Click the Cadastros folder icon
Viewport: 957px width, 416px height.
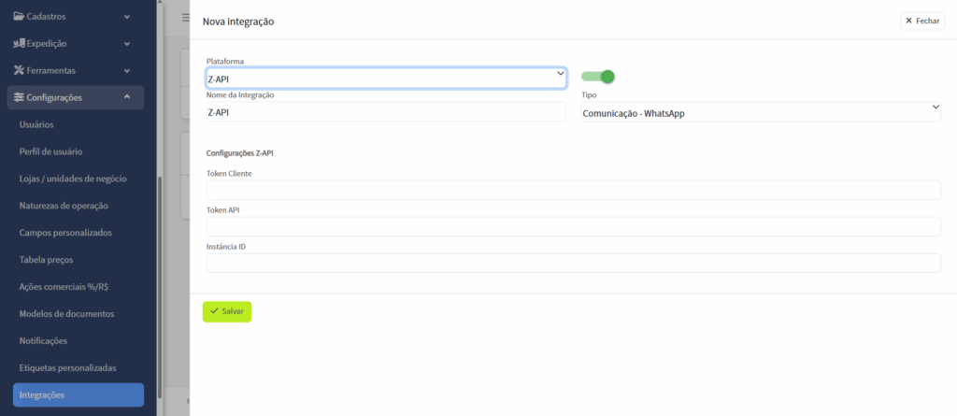pyautogui.click(x=19, y=16)
